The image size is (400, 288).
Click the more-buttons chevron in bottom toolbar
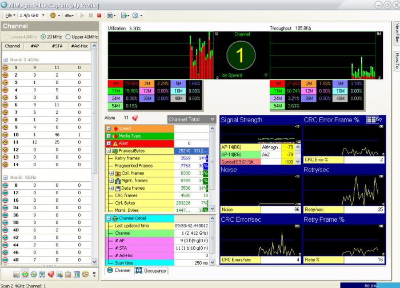point(94,274)
